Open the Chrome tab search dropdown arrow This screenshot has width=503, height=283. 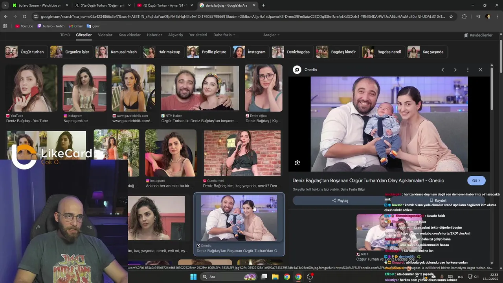(x=5, y=6)
